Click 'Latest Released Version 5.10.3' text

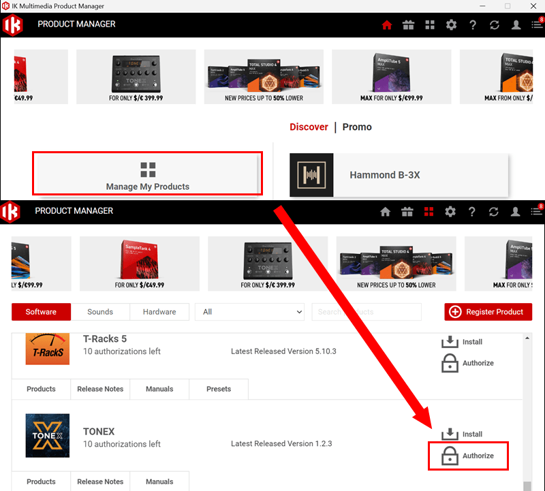283,351
